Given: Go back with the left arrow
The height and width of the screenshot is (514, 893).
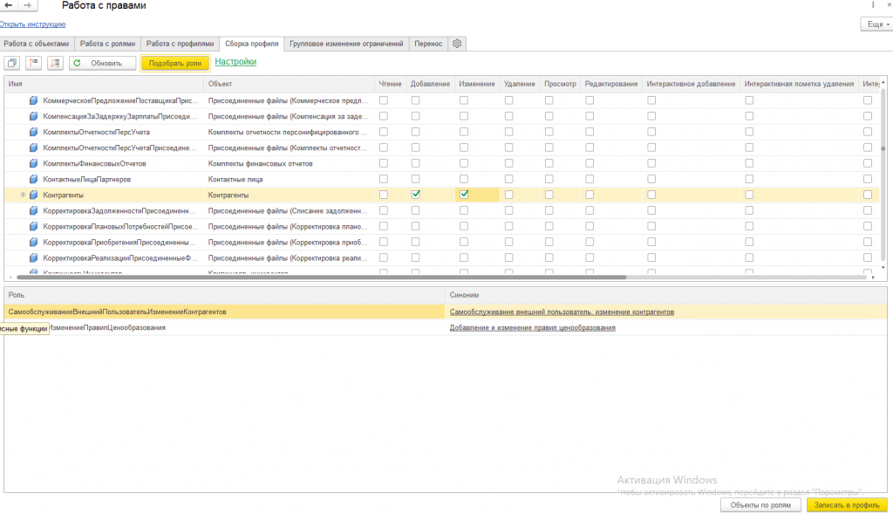Looking at the screenshot, I should click(x=9, y=5).
